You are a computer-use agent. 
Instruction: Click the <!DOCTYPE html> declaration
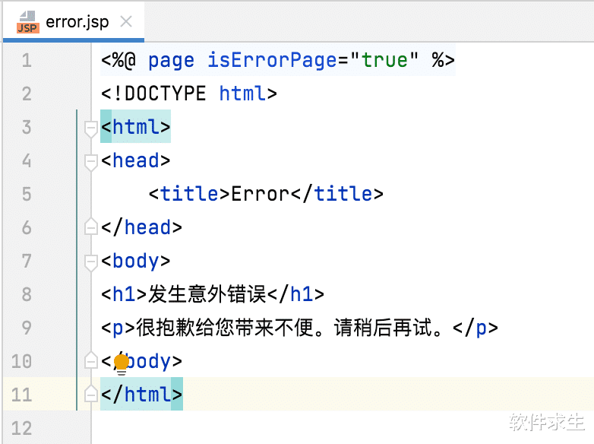(189, 94)
